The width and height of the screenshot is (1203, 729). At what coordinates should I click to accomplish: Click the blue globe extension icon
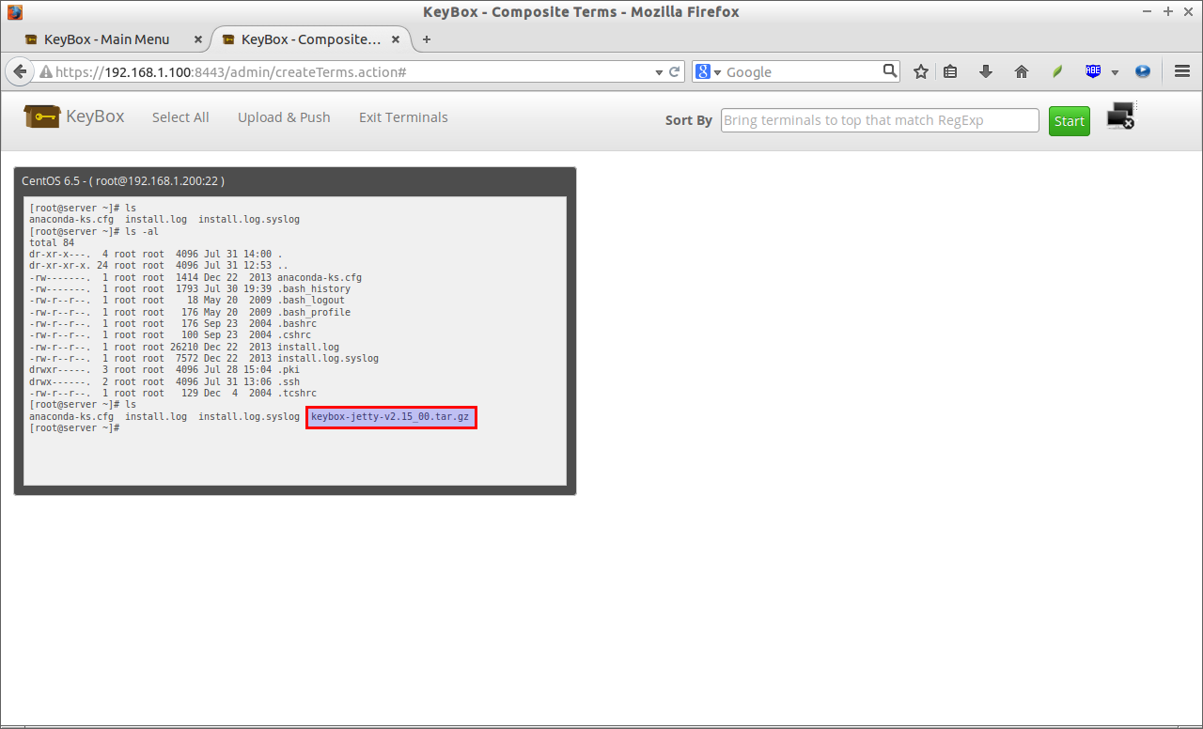point(1143,71)
